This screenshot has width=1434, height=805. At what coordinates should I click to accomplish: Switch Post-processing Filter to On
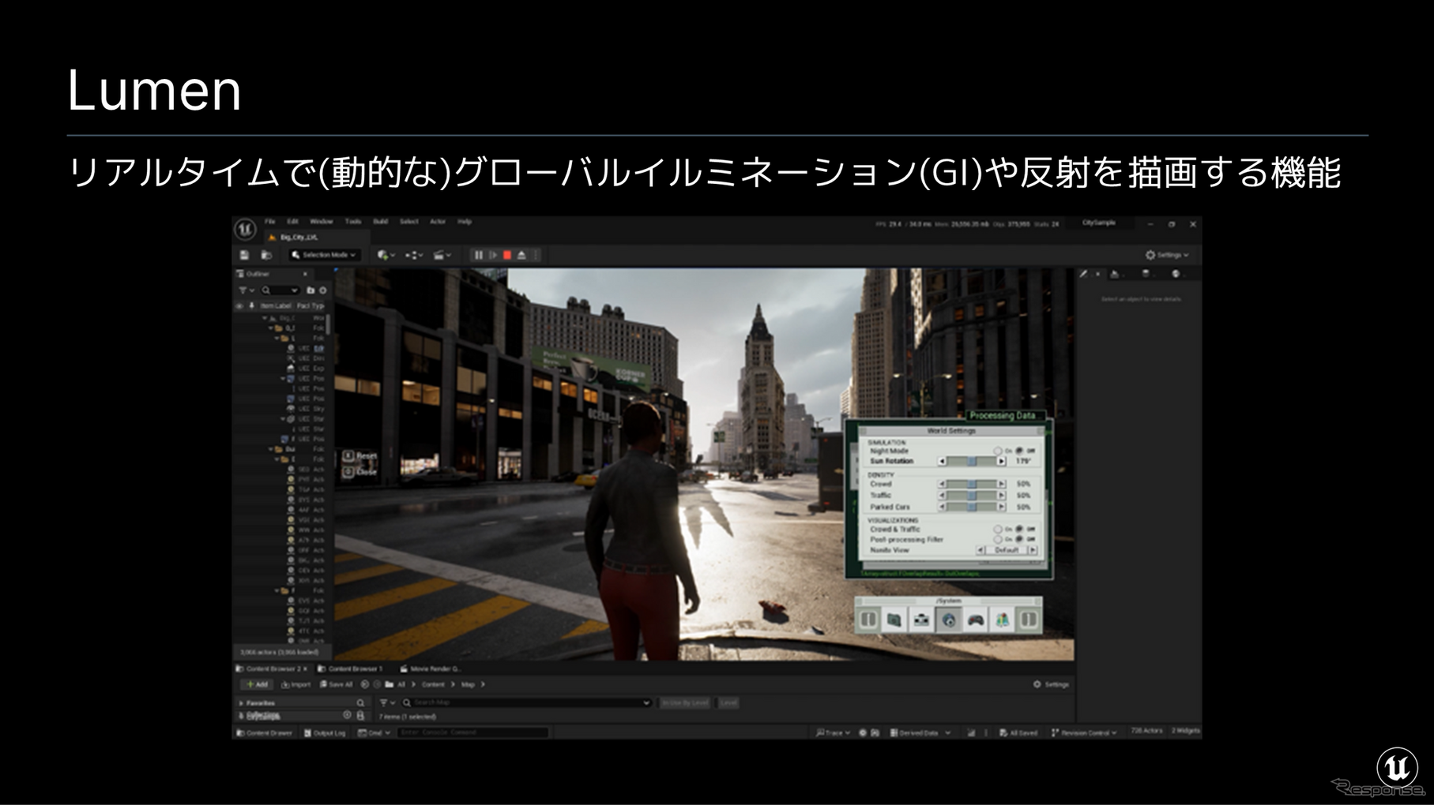[998, 540]
